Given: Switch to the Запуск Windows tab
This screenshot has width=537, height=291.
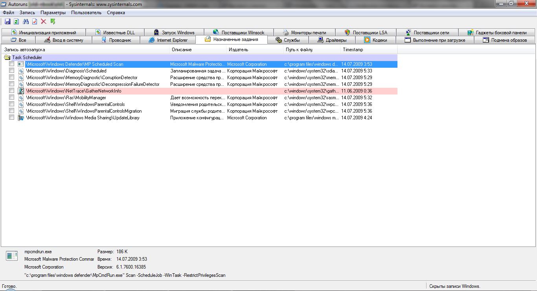Looking at the screenshot, I should click(174, 32).
